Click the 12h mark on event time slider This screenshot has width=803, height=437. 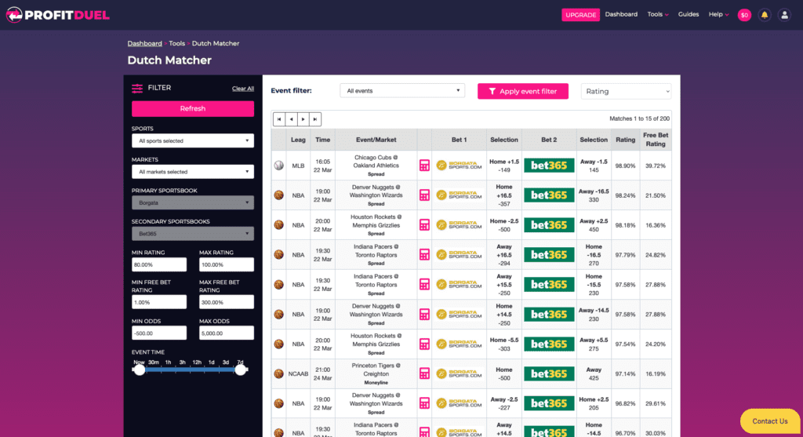tap(197, 362)
